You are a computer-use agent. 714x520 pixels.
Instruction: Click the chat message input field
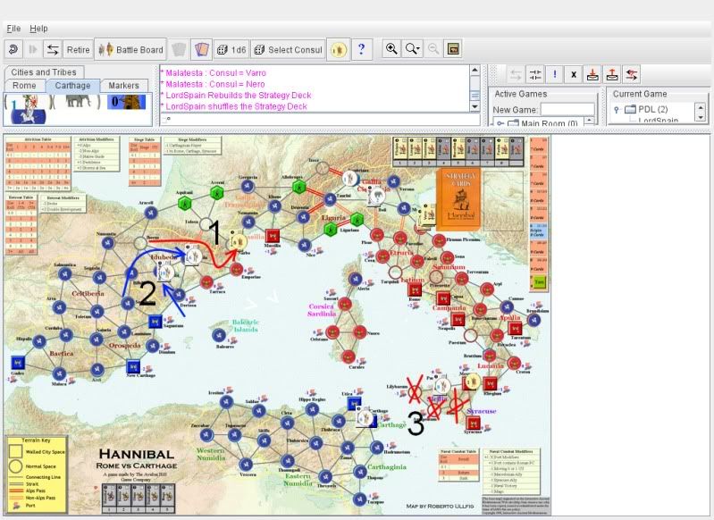pyautogui.click(x=320, y=120)
